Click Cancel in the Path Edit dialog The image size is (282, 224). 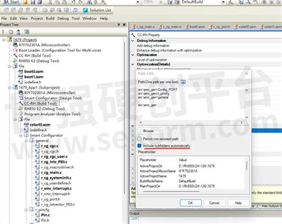pyautogui.click(x=214, y=203)
